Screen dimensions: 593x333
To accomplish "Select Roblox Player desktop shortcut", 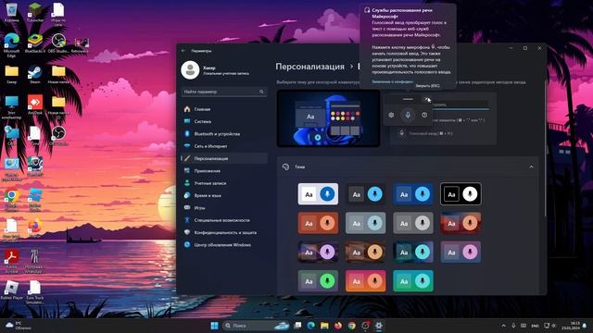I will 11,290.
